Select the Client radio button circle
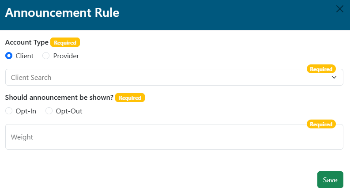The height and width of the screenshot is (192, 350). point(9,56)
